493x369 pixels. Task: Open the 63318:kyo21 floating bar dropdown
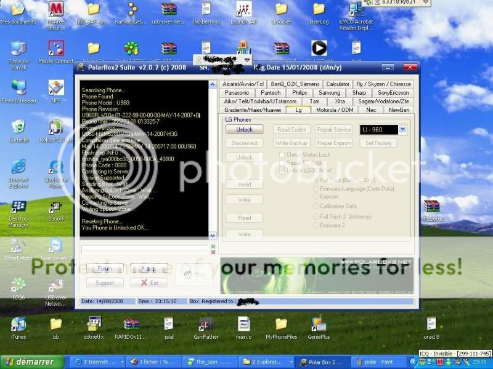425,2
